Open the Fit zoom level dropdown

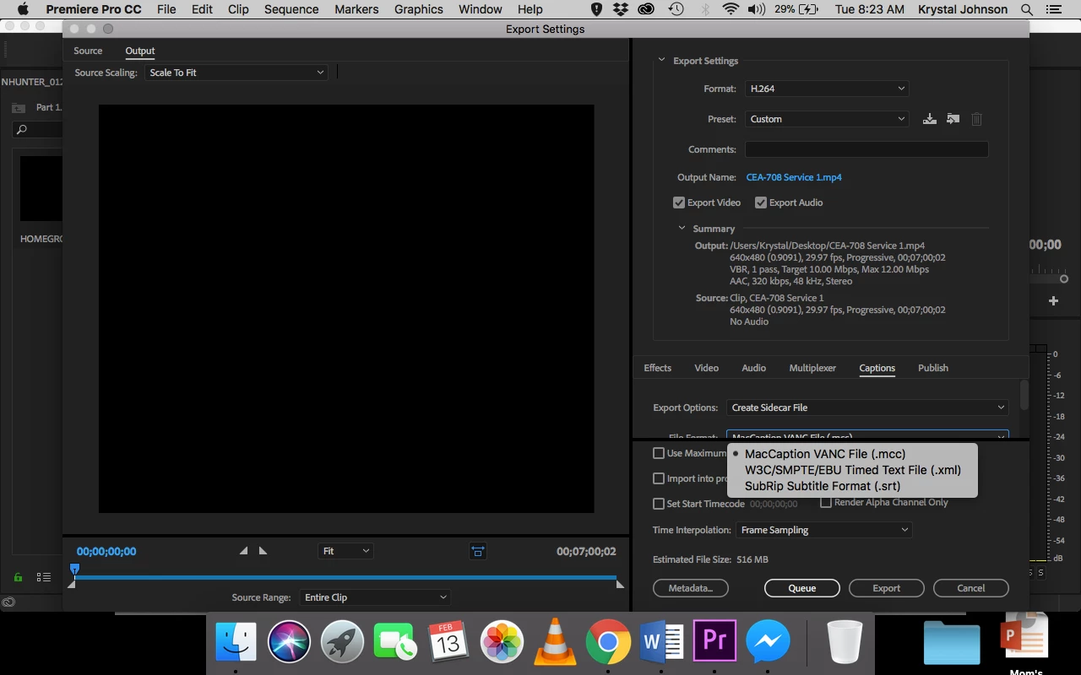pos(345,551)
